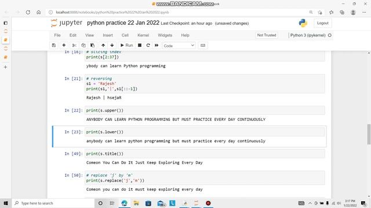Click the browser address bar URL
371x208 pixels.
click(x=112, y=12)
